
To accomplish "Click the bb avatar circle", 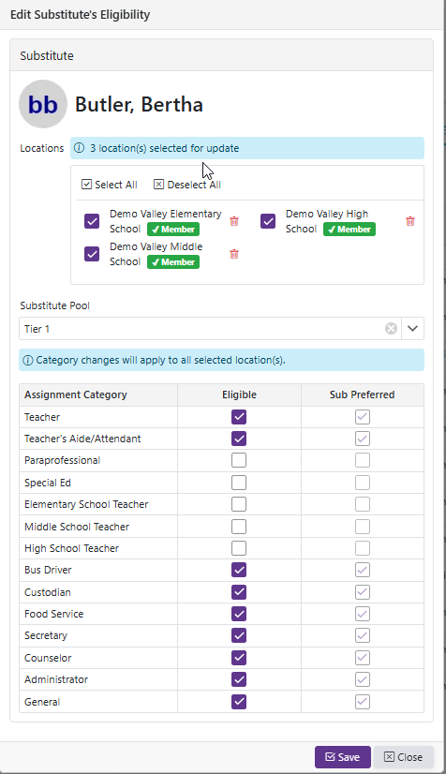I will 43,104.
